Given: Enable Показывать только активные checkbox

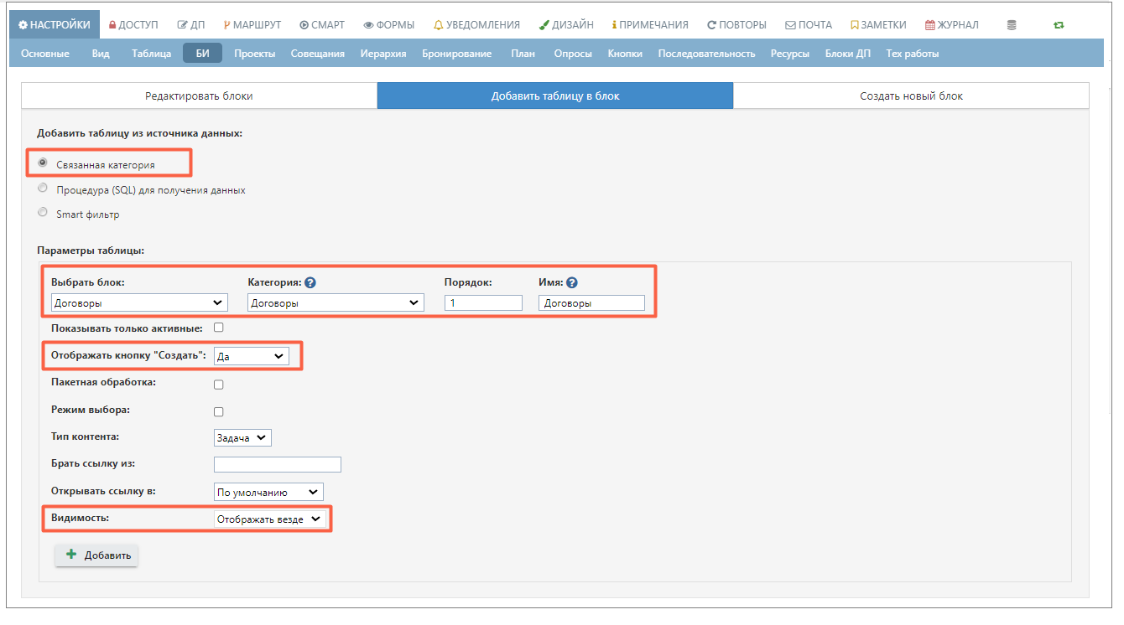Looking at the screenshot, I should (219, 328).
